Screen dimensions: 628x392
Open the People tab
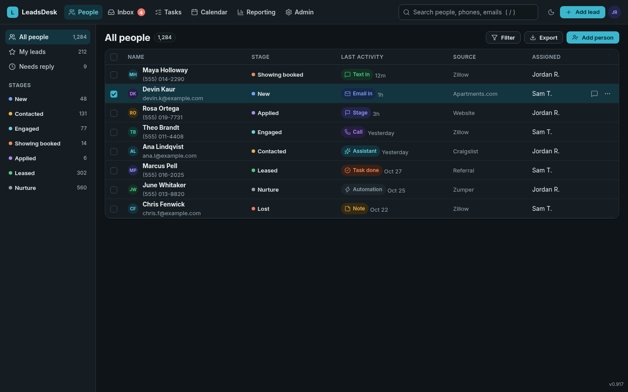pyautogui.click(x=83, y=12)
